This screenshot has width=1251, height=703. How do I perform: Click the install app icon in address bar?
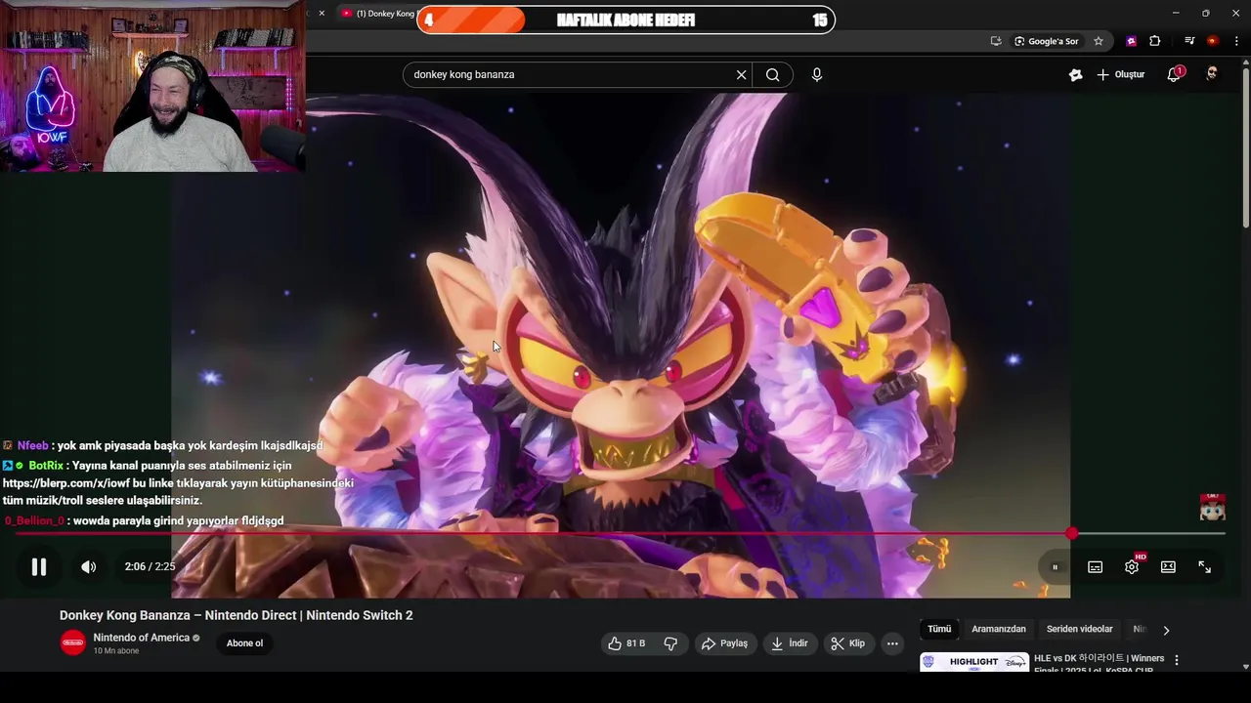tap(996, 41)
